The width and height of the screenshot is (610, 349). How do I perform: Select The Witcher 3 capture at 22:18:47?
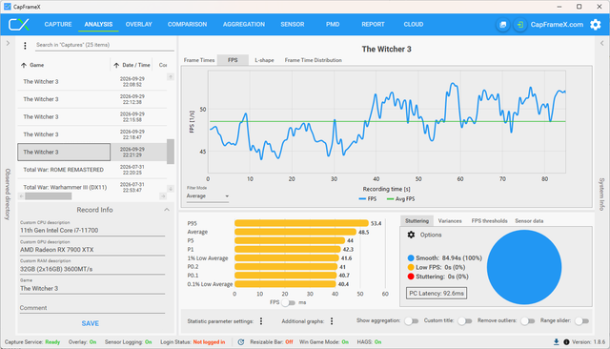click(x=92, y=134)
